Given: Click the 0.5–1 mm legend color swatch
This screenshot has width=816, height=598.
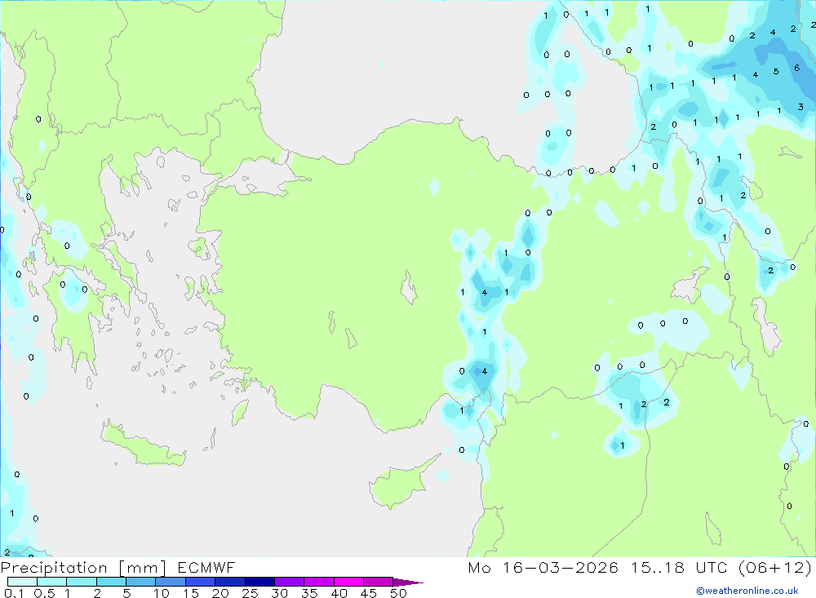Looking at the screenshot, I should pos(51,582).
